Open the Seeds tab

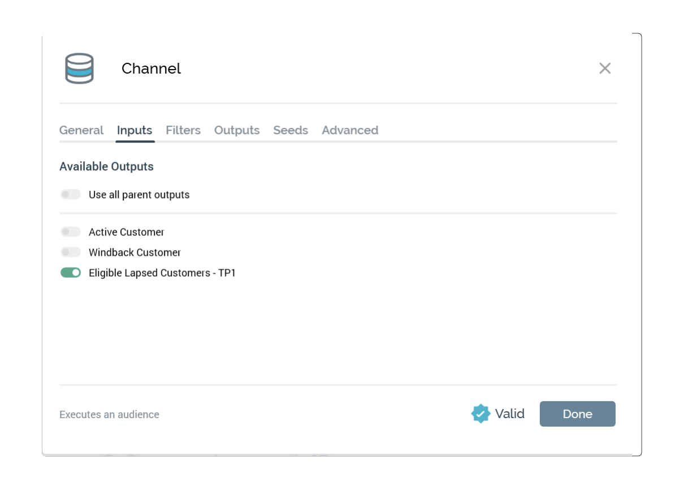pyautogui.click(x=291, y=130)
